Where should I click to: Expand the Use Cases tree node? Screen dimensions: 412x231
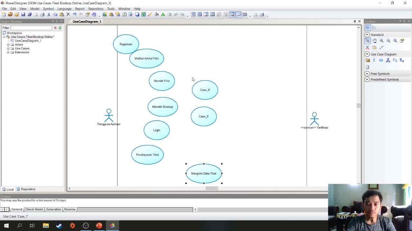(8, 48)
